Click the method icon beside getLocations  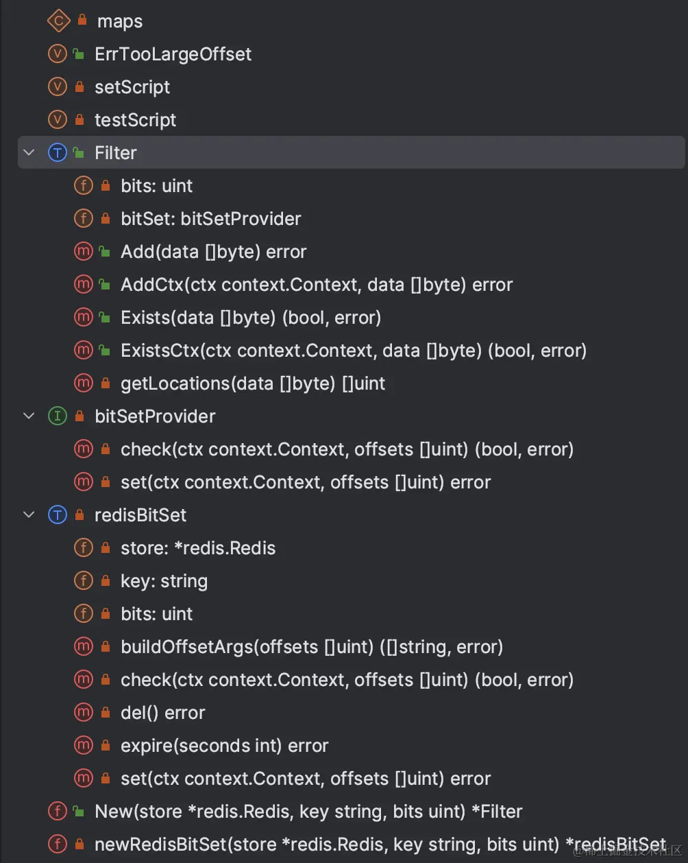coord(83,383)
